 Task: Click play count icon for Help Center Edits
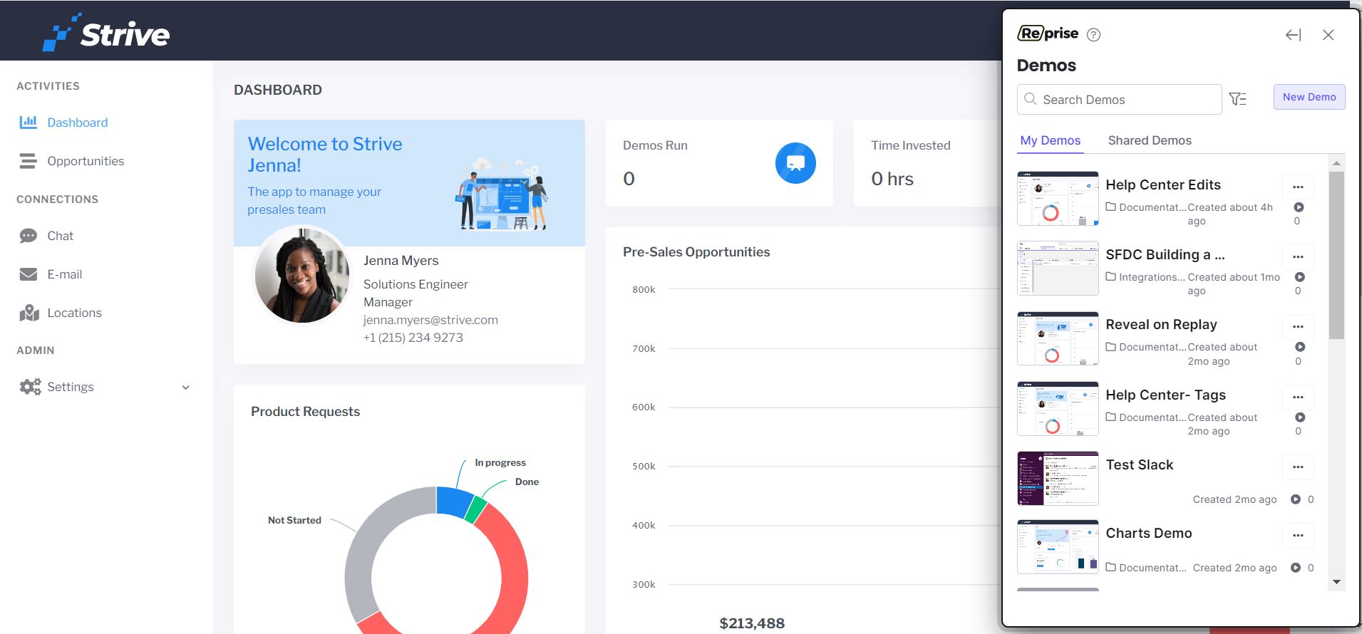click(1299, 207)
